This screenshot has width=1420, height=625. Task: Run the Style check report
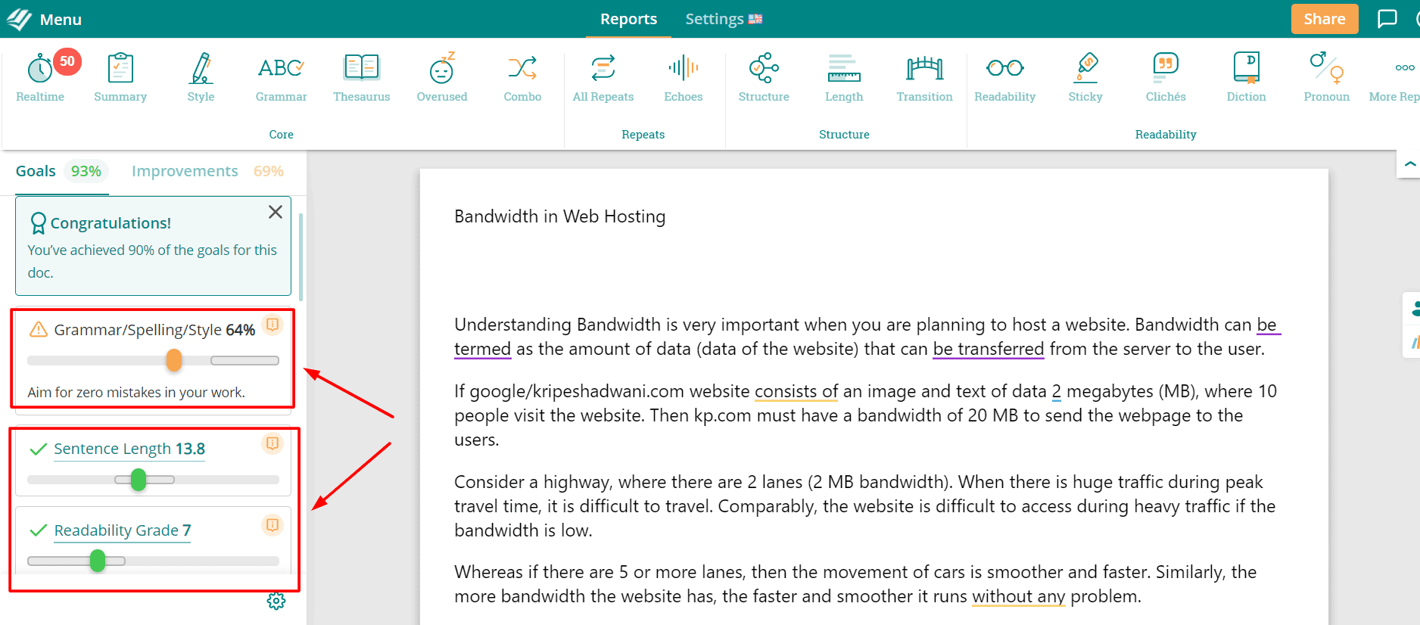click(201, 76)
